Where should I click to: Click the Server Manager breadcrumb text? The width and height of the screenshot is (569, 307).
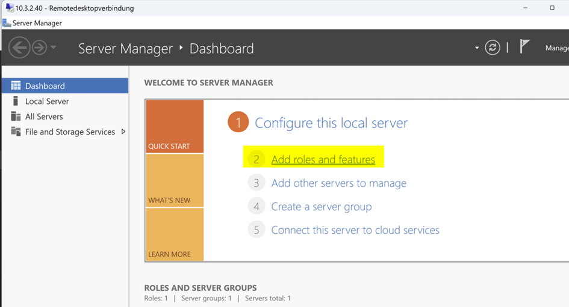126,49
